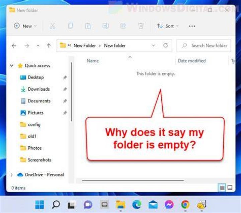Image resolution: width=241 pixels, height=213 pixels.
Task: Select Quick access in navigation pane
Action: point(37,66)
